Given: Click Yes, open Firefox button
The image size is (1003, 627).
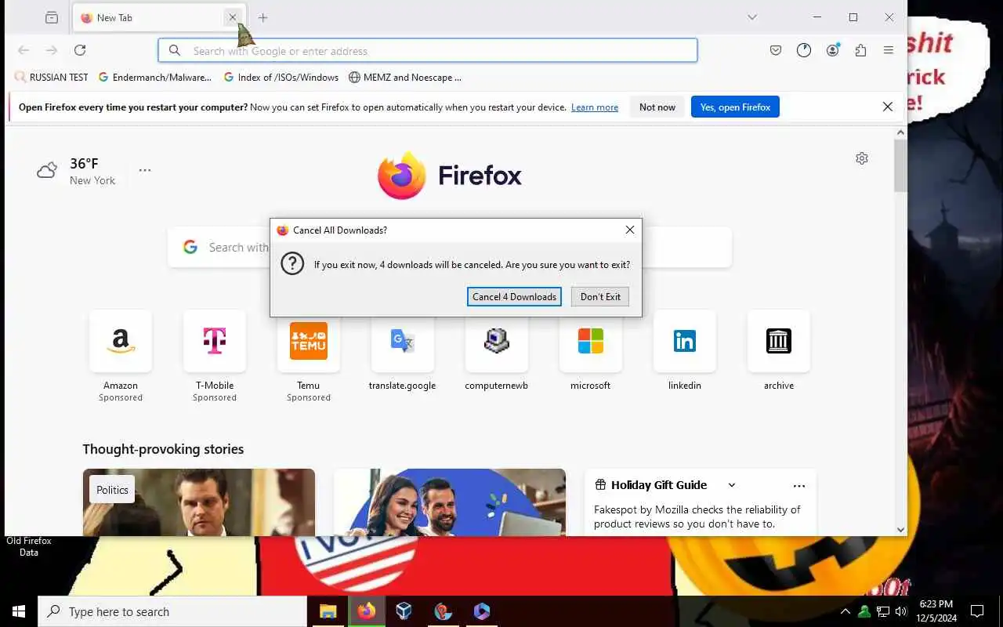Looking at the screenshot, I should pos(735,107).
